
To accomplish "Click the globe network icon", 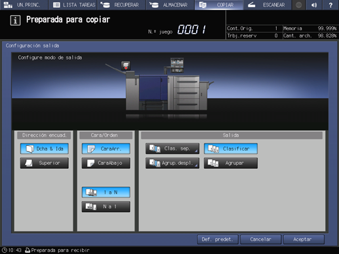I will point(298,5).
